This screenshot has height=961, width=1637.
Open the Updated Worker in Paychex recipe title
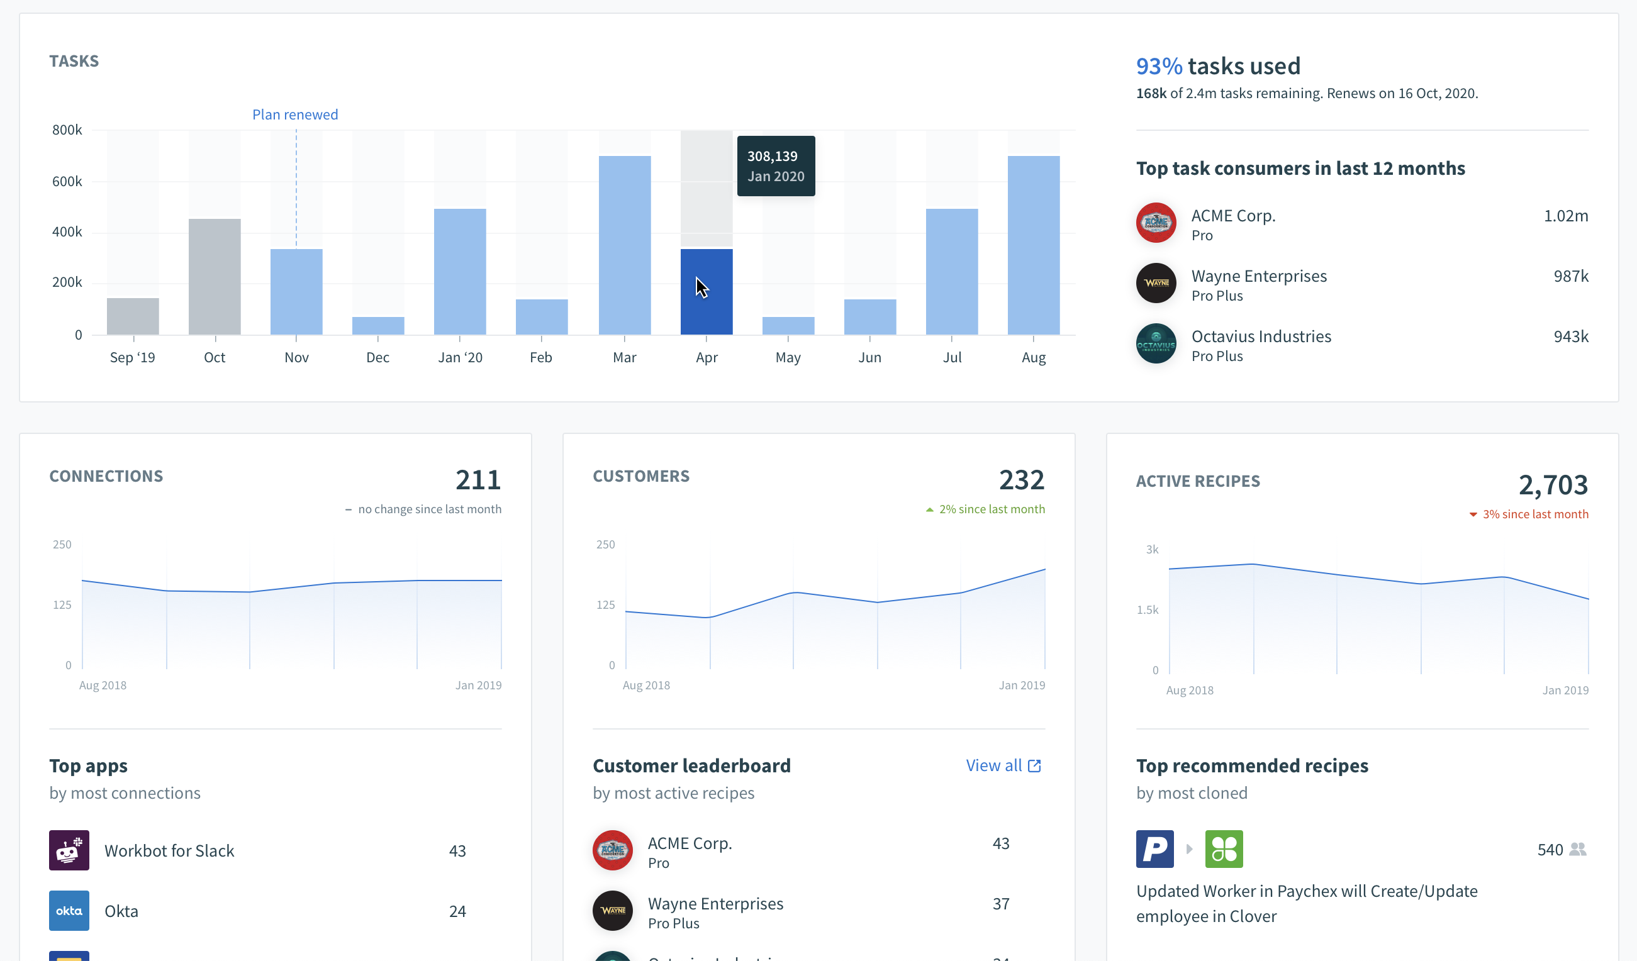pos(1305,903)
